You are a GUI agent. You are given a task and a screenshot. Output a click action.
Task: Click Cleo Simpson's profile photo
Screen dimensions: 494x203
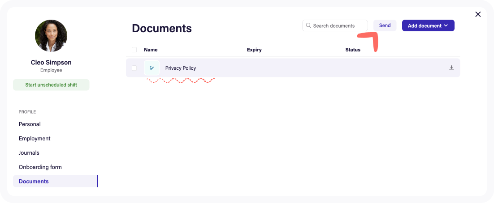click(51, 36)
